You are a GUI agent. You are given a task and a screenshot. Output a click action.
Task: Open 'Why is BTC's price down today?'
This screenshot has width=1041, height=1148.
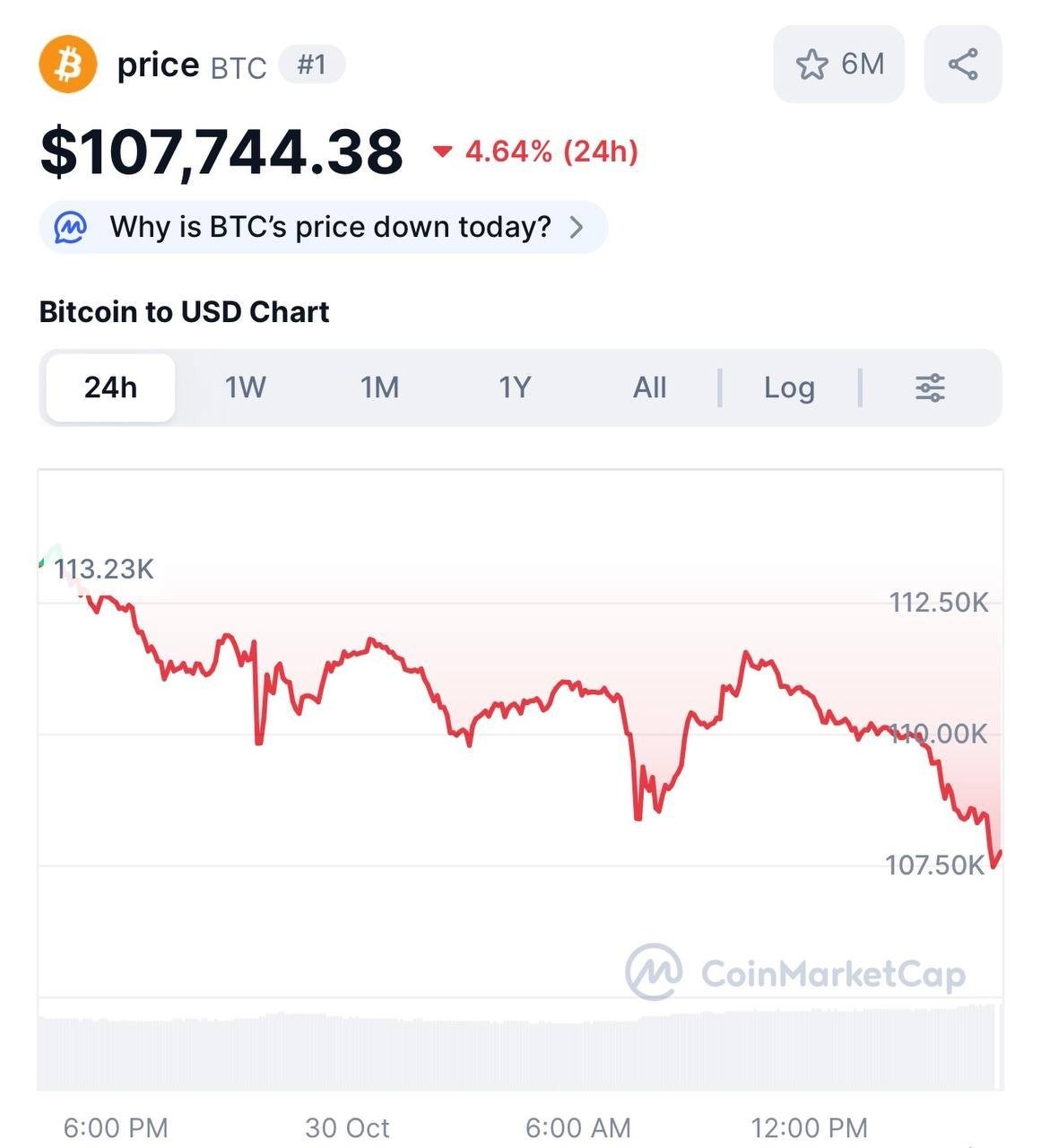click(330, 228)
